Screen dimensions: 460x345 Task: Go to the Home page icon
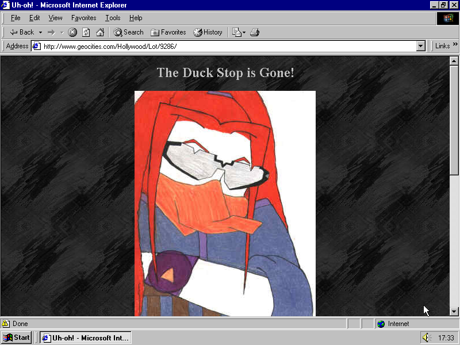tap(100, 32)
